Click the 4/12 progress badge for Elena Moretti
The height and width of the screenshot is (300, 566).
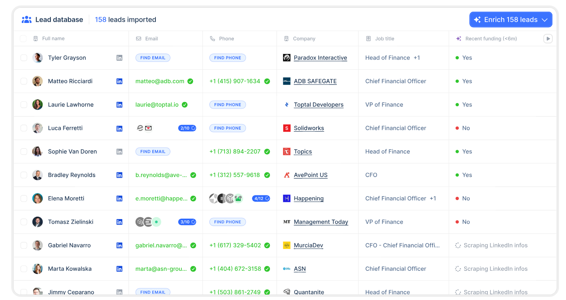(x=261, y=198)
